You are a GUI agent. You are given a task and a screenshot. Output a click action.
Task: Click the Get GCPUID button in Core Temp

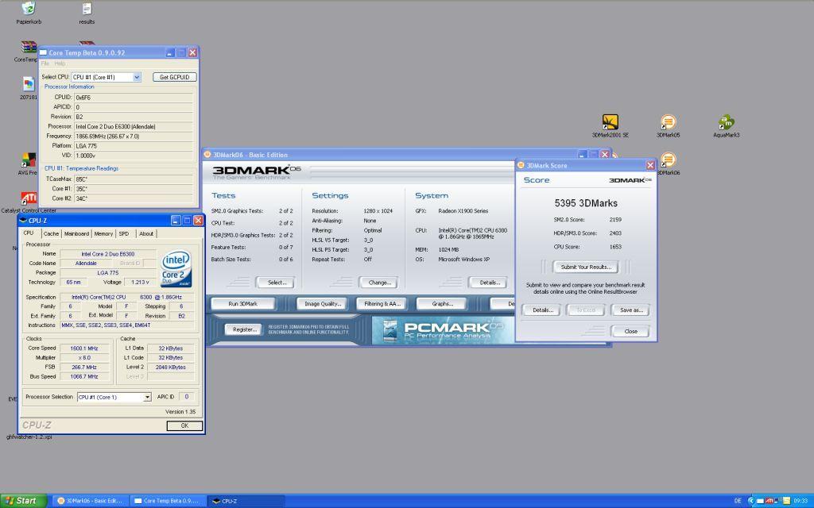click(174, 77)
